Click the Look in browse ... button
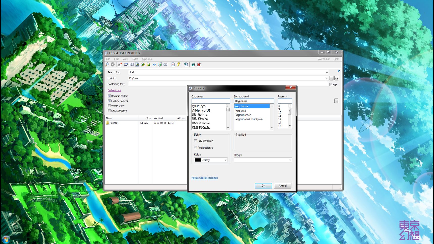The height and width of the screenshot is (244, 434). tap(331, 78)
